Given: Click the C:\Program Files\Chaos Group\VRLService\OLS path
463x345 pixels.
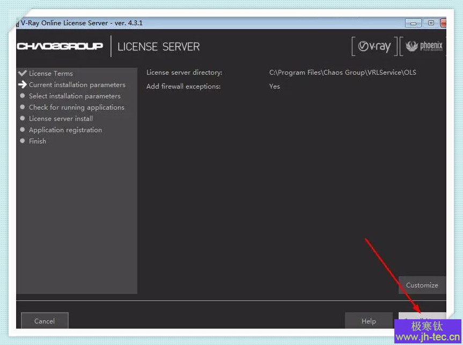Looking at the screenshot, I should pyautogui.click(x=342, y=73).
